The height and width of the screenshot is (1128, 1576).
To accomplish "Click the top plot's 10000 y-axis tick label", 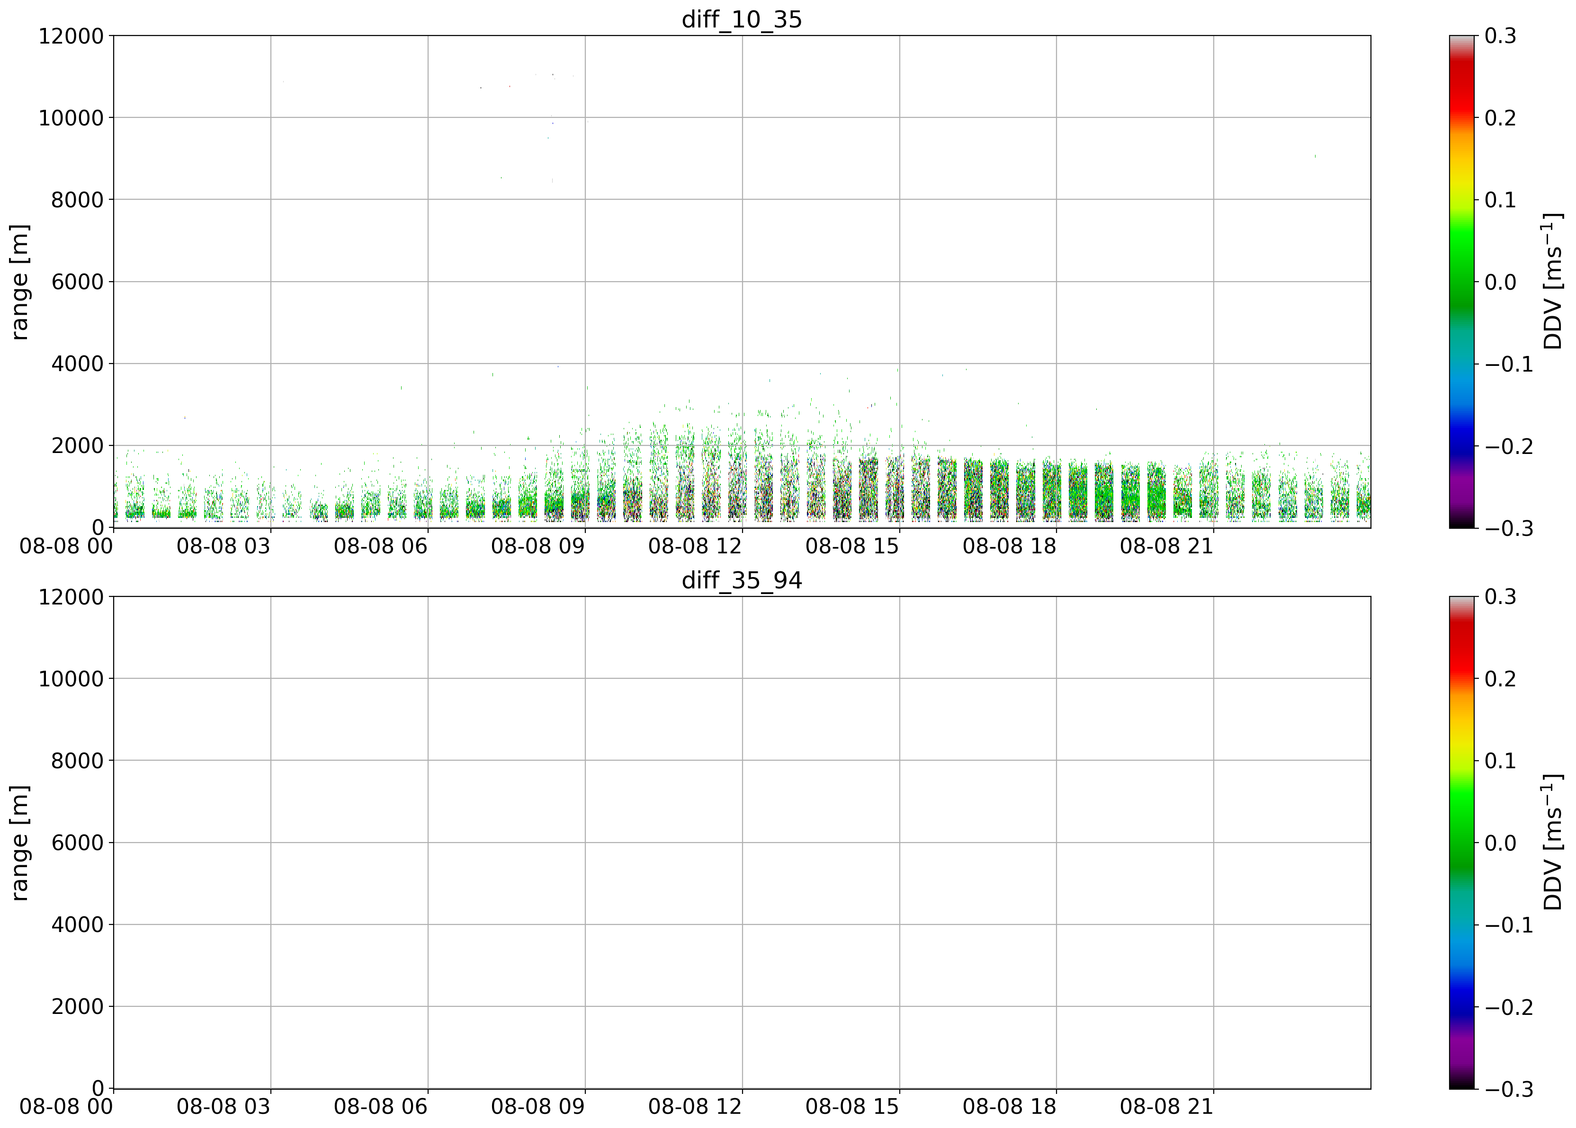I will 71,118.
